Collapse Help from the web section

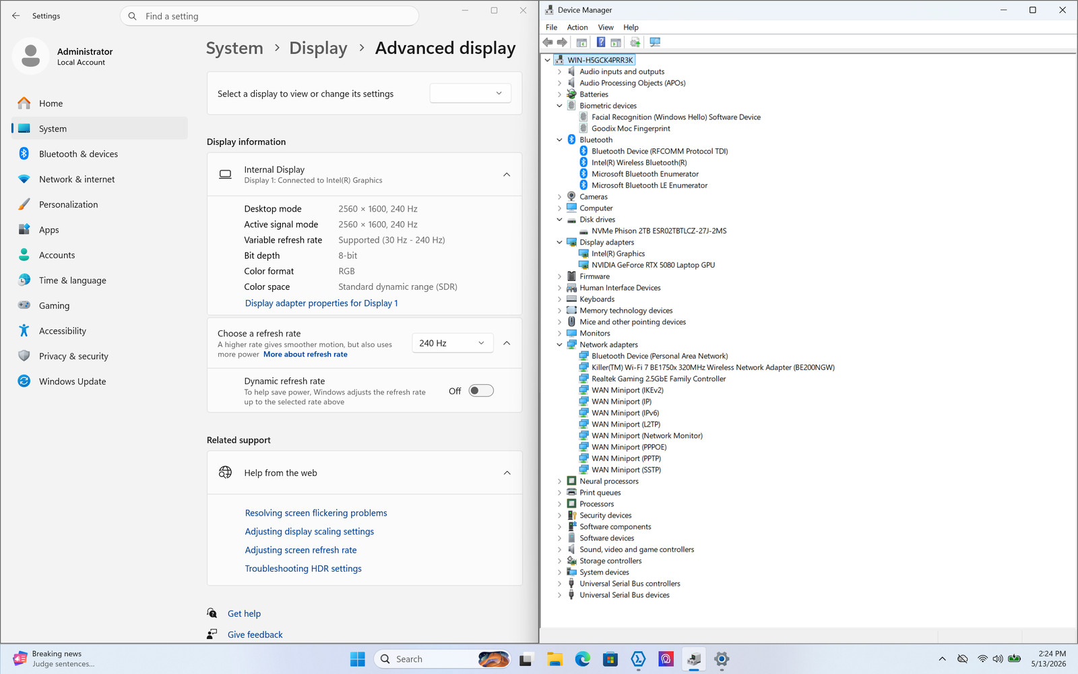coord(507,473)
